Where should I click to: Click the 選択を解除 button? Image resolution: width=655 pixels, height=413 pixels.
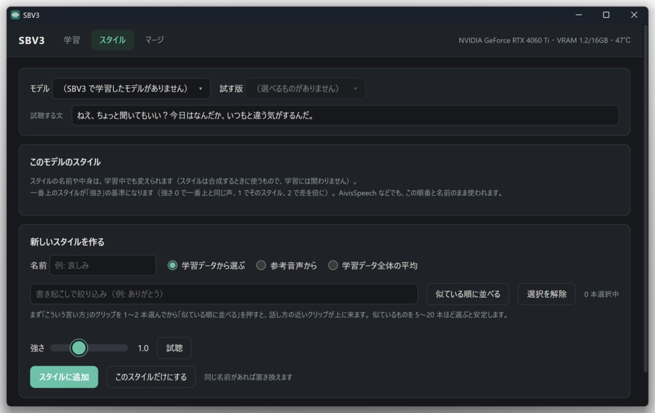tap(546, 294)
